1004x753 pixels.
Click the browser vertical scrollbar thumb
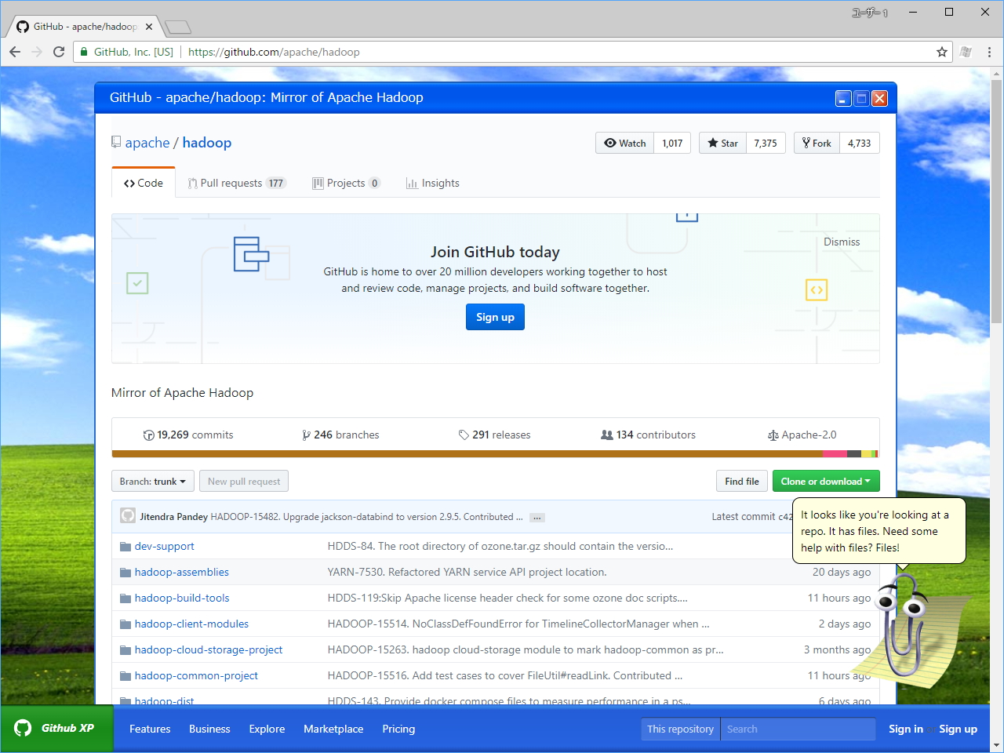(996, 201)
